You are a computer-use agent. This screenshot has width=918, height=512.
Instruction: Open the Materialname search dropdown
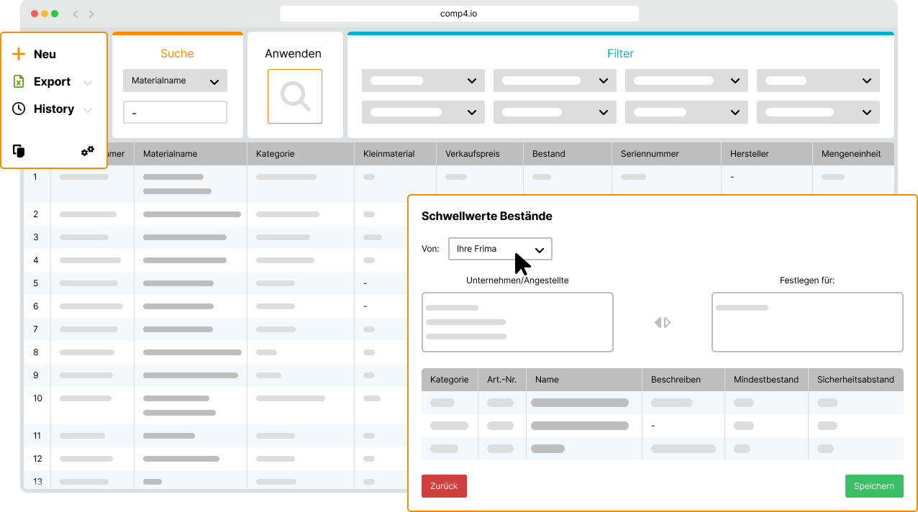pyautogui.click(x=175, y=81)
